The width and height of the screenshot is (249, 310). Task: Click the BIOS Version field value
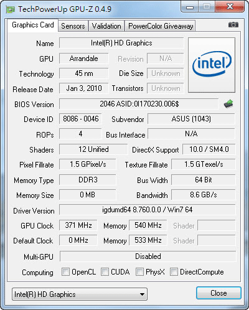click(x=139, y=104)
